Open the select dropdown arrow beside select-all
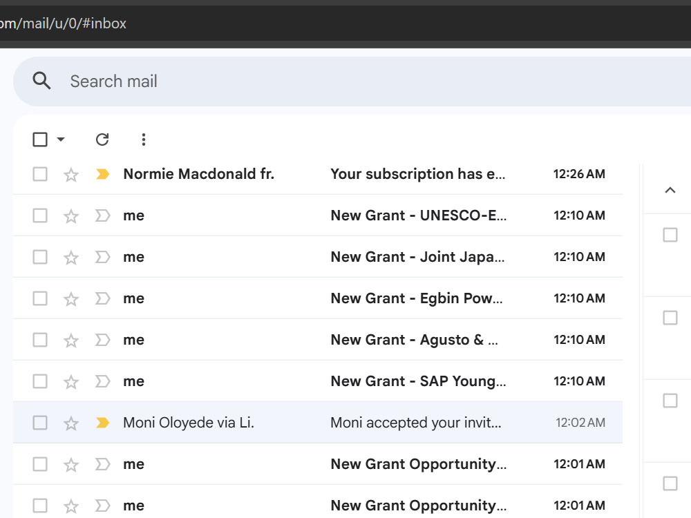The width and height of the screenshot is (691, 518). [61, 140]
